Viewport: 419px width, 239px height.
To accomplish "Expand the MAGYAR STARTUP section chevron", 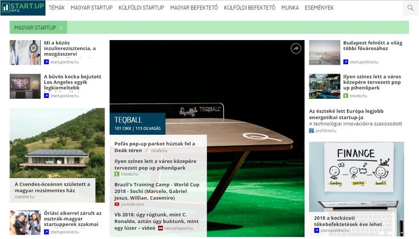I will [x=61, y=28].
